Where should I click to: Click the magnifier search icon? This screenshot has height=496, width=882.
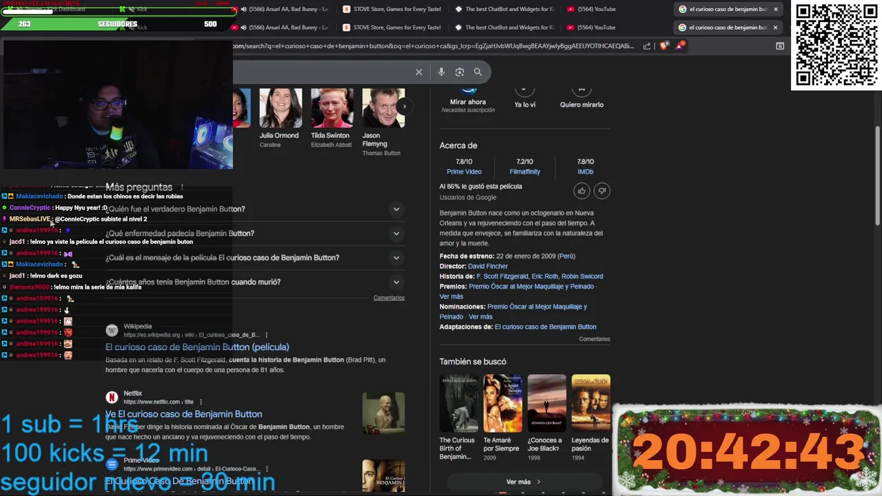coord(478,72)
